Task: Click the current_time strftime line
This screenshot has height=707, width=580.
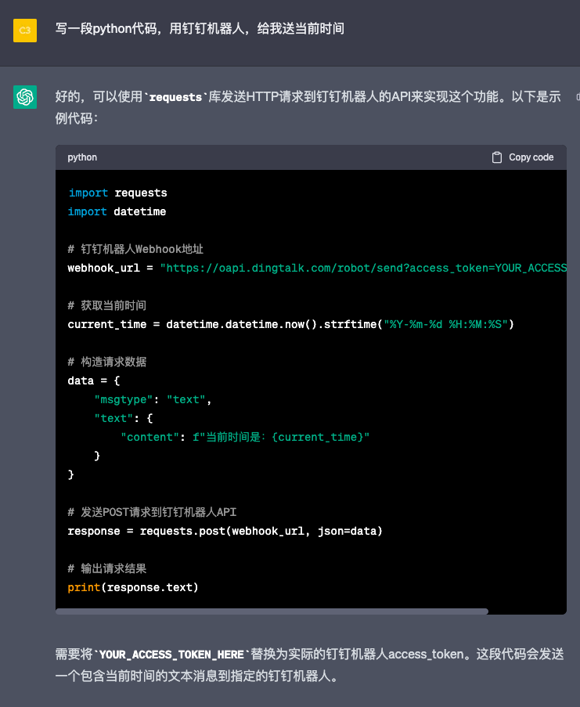Action: [x=290, y=324]
